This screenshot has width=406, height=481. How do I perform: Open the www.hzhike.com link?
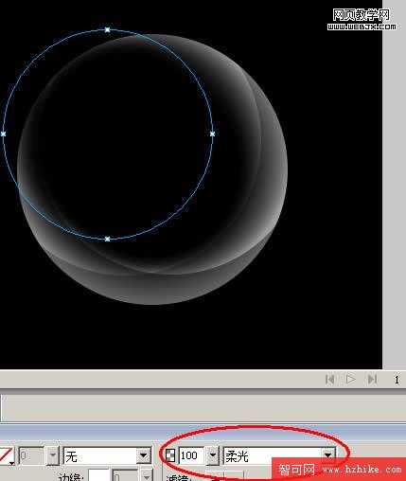click(362, 470)
